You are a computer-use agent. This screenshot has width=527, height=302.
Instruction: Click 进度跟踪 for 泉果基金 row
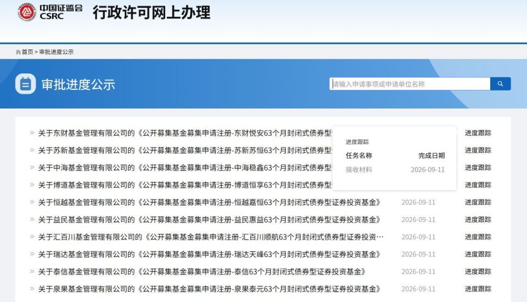(x=478, y=289)
